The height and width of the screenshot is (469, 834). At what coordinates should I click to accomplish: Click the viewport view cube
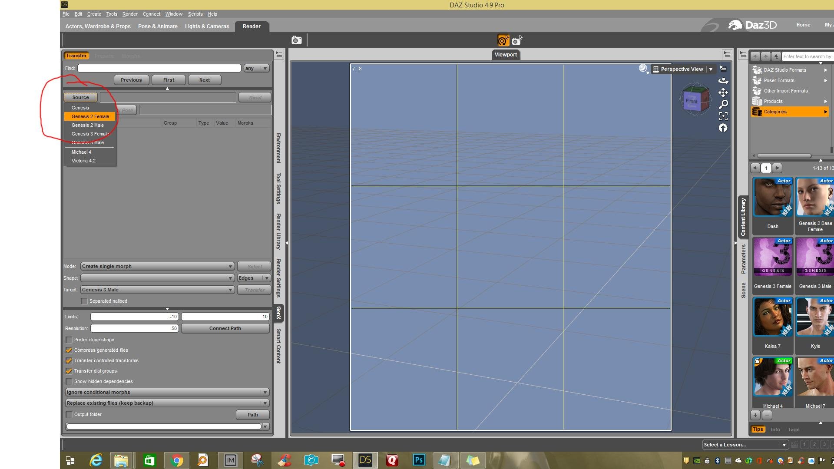[x=695, y=100]
